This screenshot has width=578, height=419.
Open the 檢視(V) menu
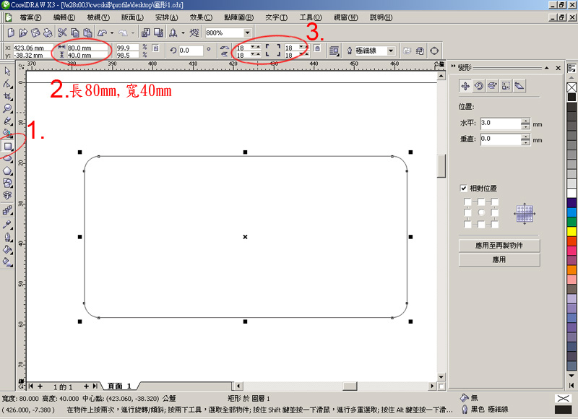coord(98,17)
